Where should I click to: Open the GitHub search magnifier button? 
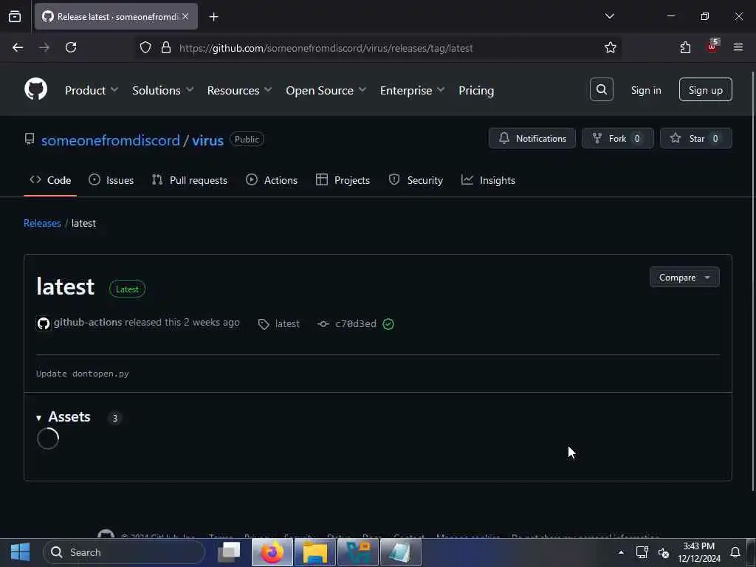(601, 89)
